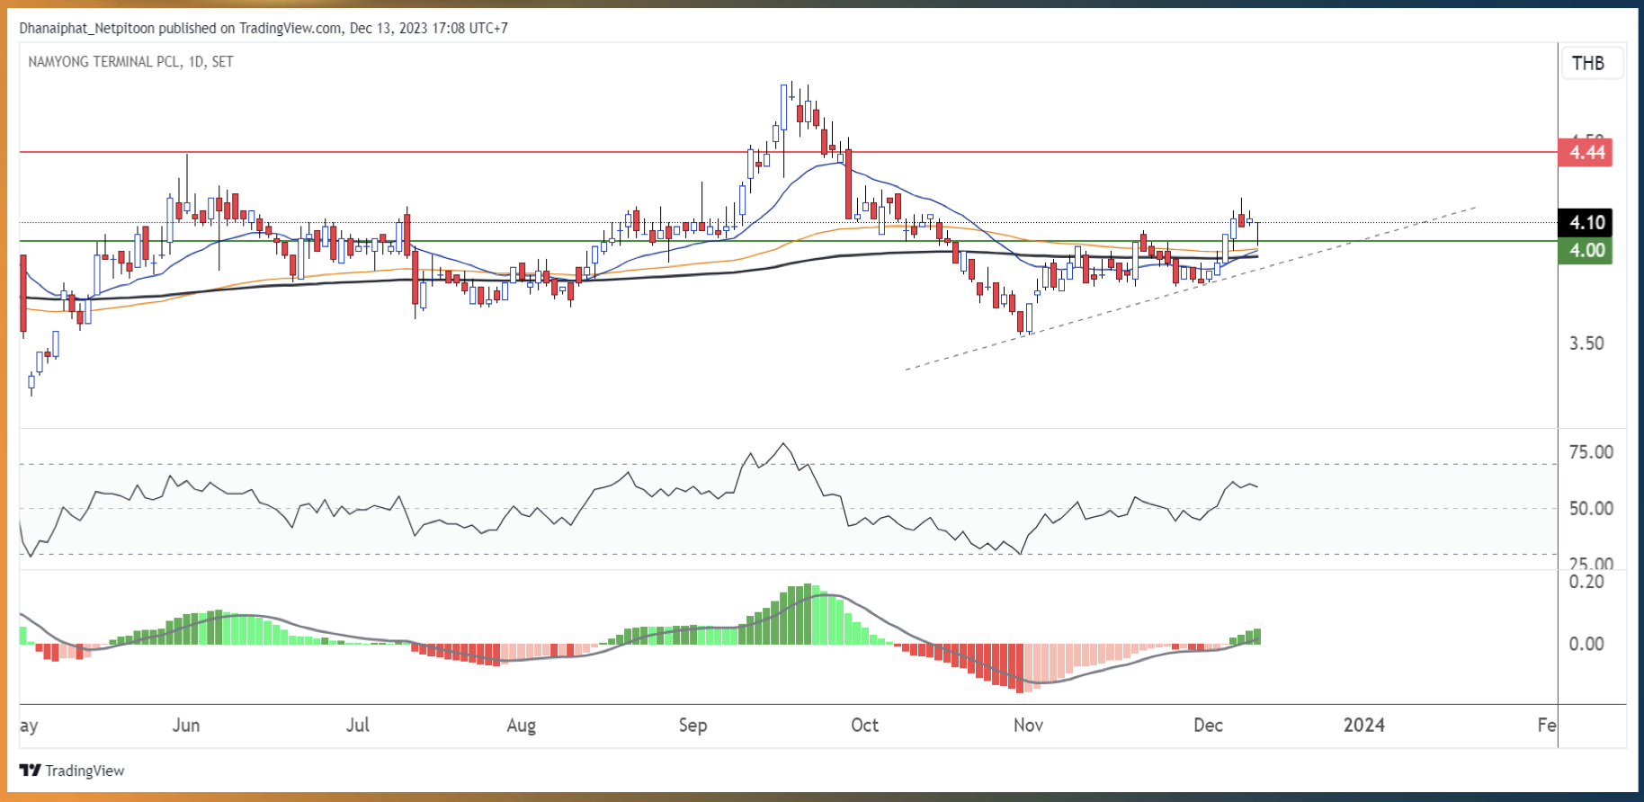The image size is (1644, 802).
Task: Click the 2024 label on time axis
Action: point(1363,725)
